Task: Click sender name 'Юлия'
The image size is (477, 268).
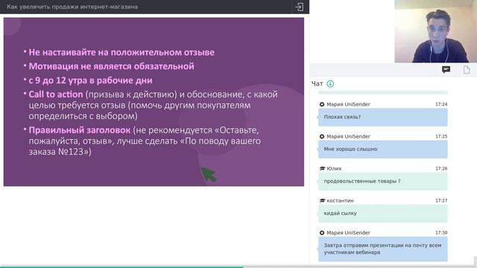Action: [x=334, y=168]
